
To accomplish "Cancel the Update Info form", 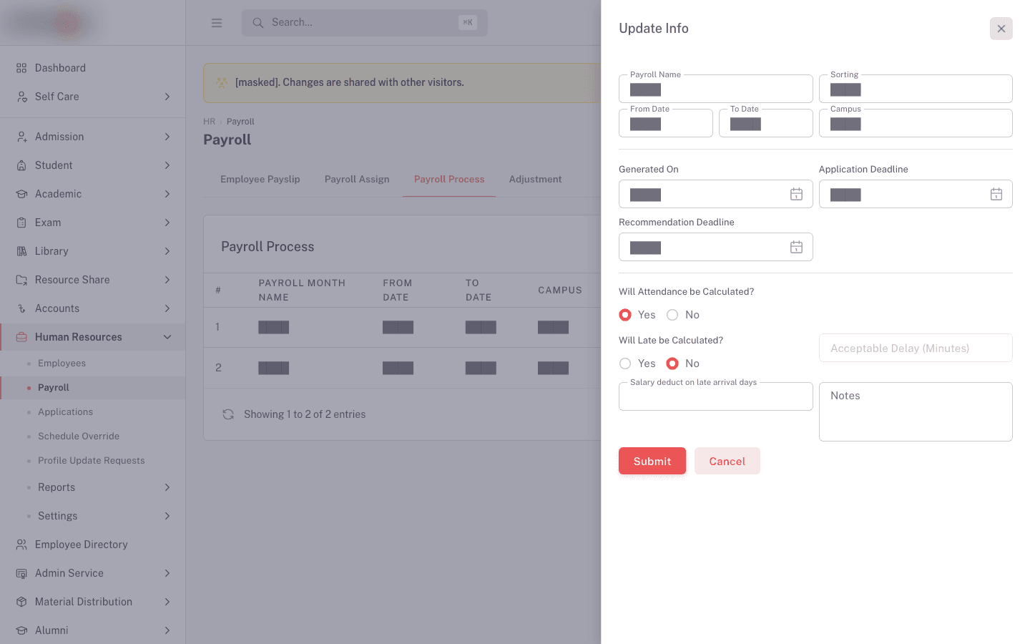I will coord(727,462).
